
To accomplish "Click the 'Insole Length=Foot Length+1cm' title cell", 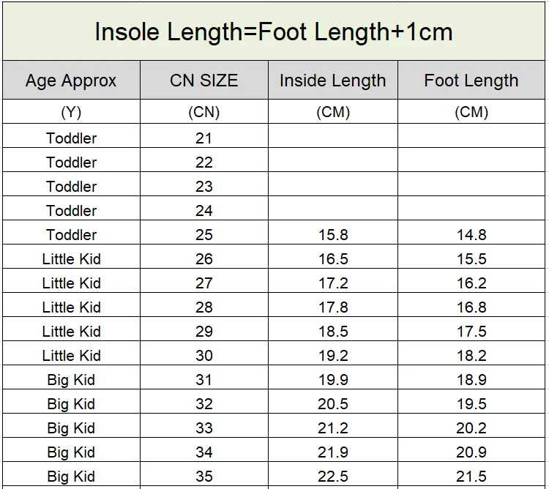I will point(274,31).
